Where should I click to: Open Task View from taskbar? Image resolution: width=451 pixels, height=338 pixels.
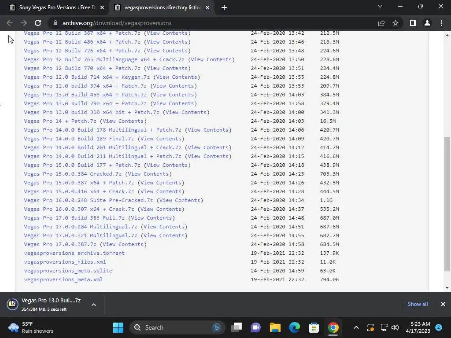(x=237, y=327)
